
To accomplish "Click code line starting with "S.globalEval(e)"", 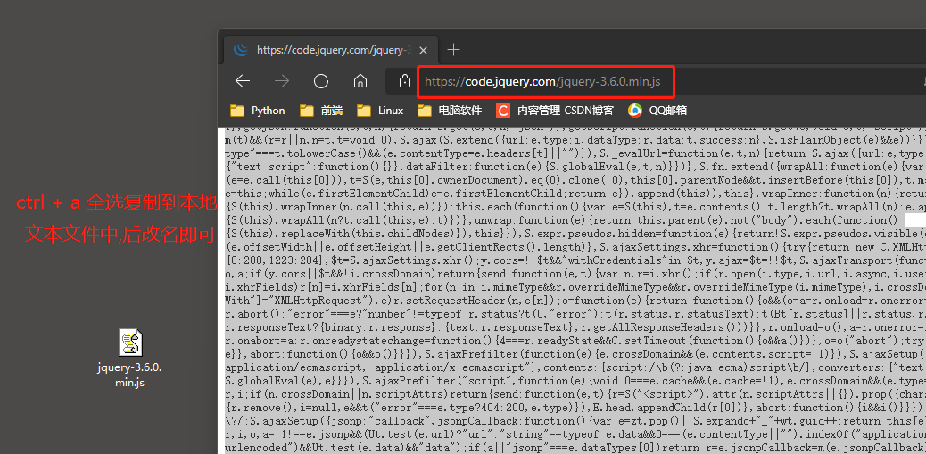I will [x=575, y=381].
